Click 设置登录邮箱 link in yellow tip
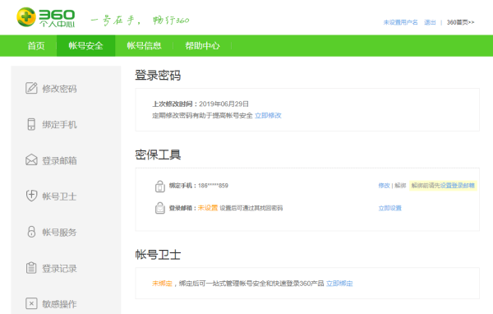 click(457, 186)
